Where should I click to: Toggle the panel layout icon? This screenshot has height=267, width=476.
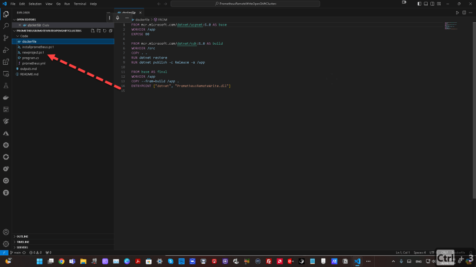tap(426, 4)
